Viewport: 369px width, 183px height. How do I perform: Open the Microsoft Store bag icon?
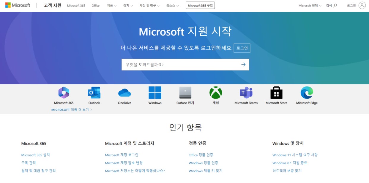click(276, 93)
